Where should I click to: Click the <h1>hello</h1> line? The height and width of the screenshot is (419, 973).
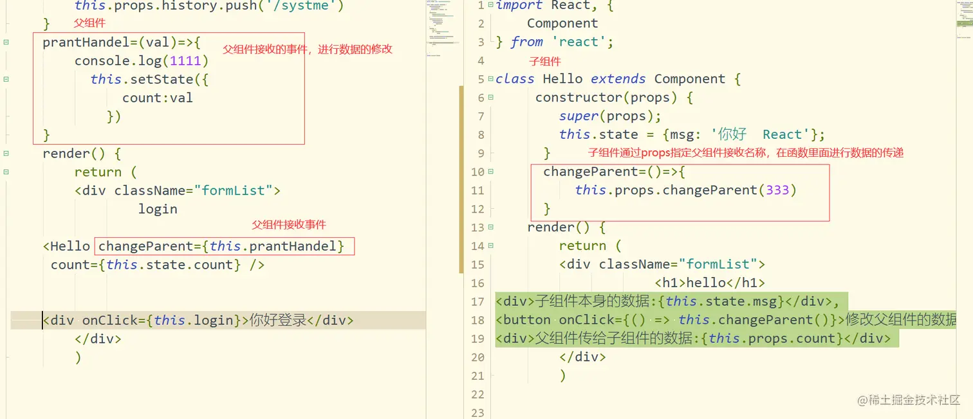(710, 283)
